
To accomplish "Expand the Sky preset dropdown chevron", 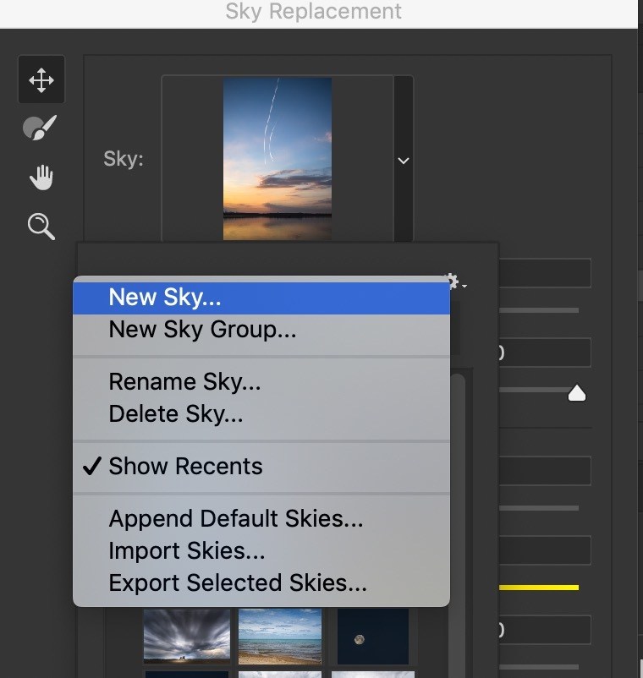I will tap(404, 161).
